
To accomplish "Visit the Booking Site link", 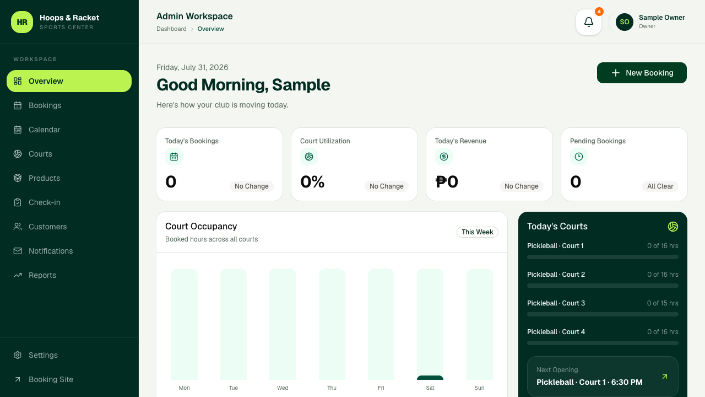I will pyautogui.click(x=69, y=379).
